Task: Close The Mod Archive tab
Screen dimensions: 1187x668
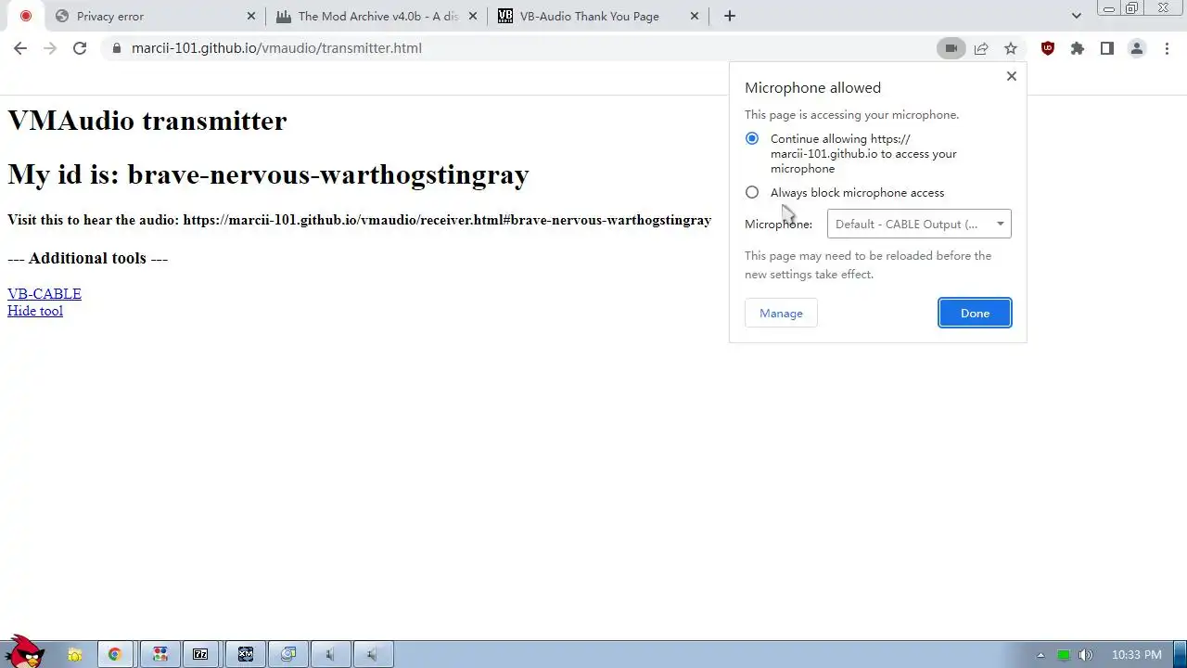Action: (x=473, y=16)
